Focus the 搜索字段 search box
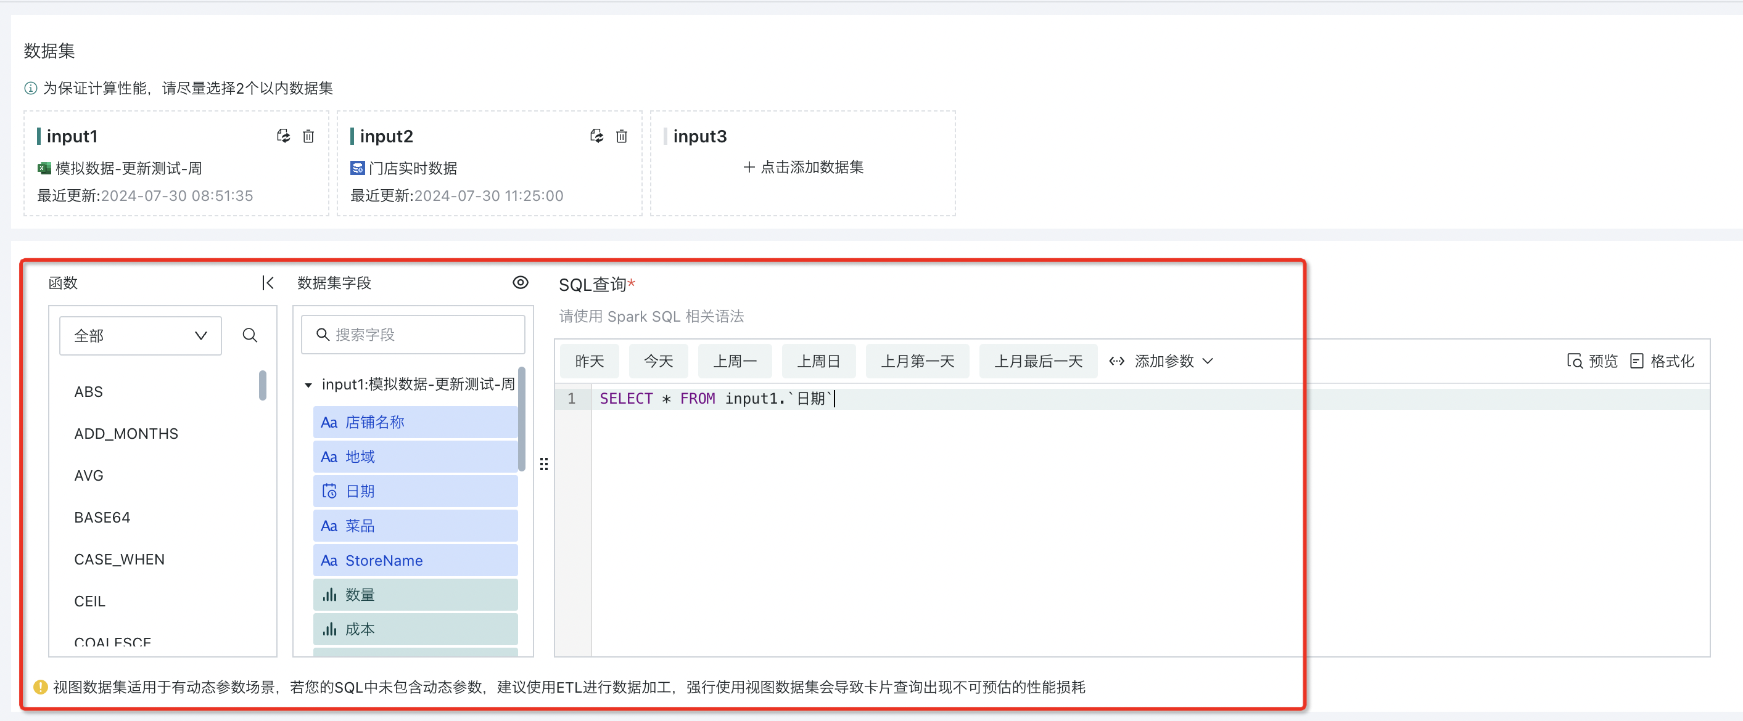 (413, 335)
